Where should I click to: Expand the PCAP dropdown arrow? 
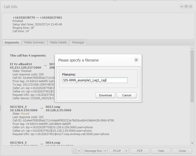click(126, 151)
